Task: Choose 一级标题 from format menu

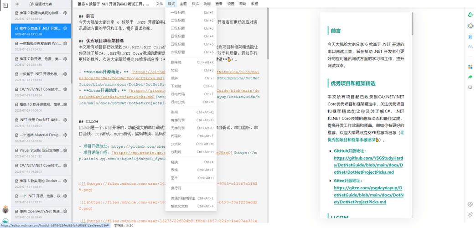Action: pyautogui.click(x=191, y=12)
